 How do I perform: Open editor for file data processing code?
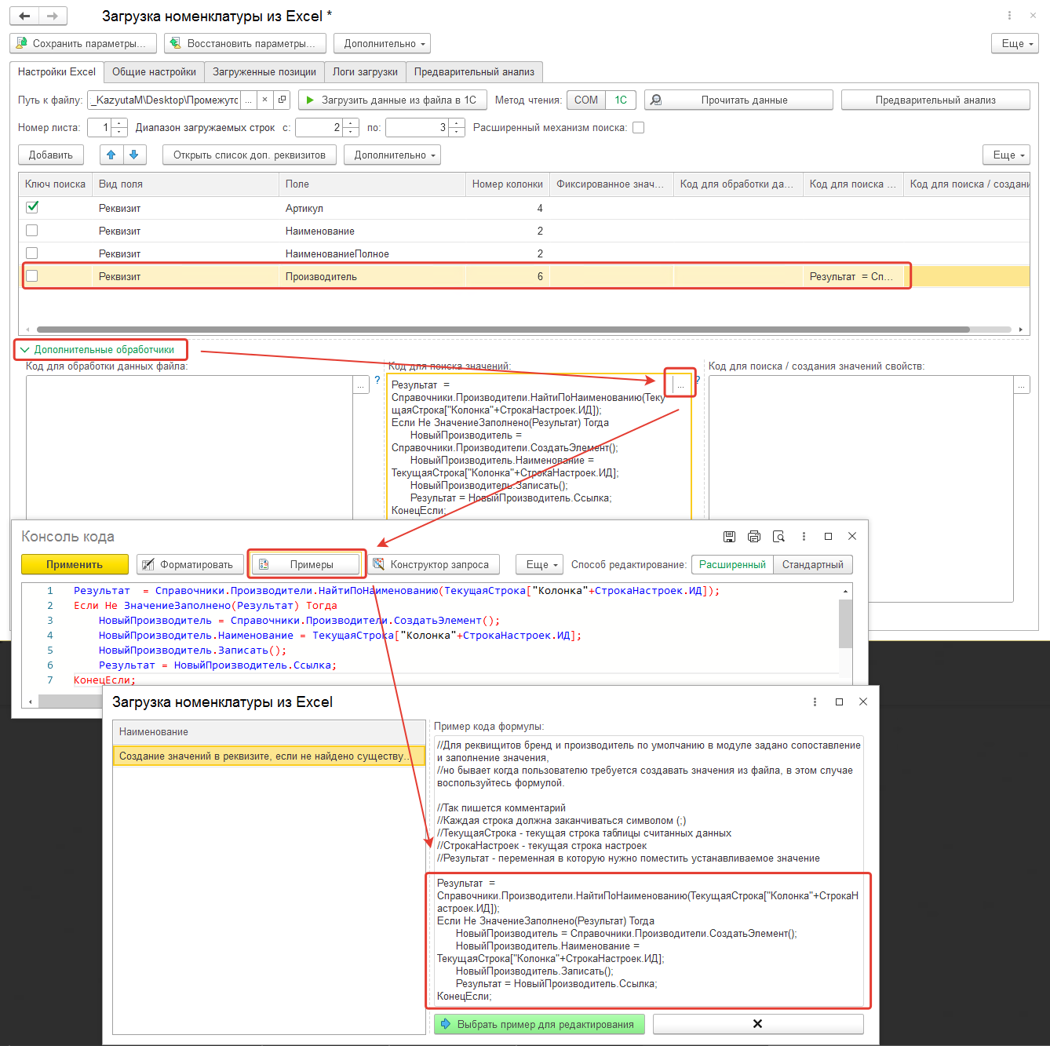[361, 385]
